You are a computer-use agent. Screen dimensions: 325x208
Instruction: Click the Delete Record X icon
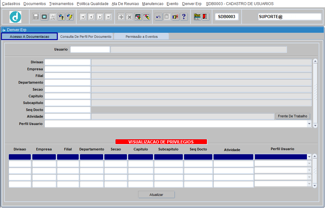(x=129, y=17)
